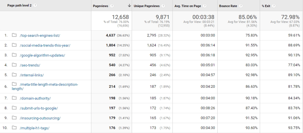Select /submit-urls-to-google/ link
Screen dimensions: 303x133
pyautogui.click(x=39, y=108)
